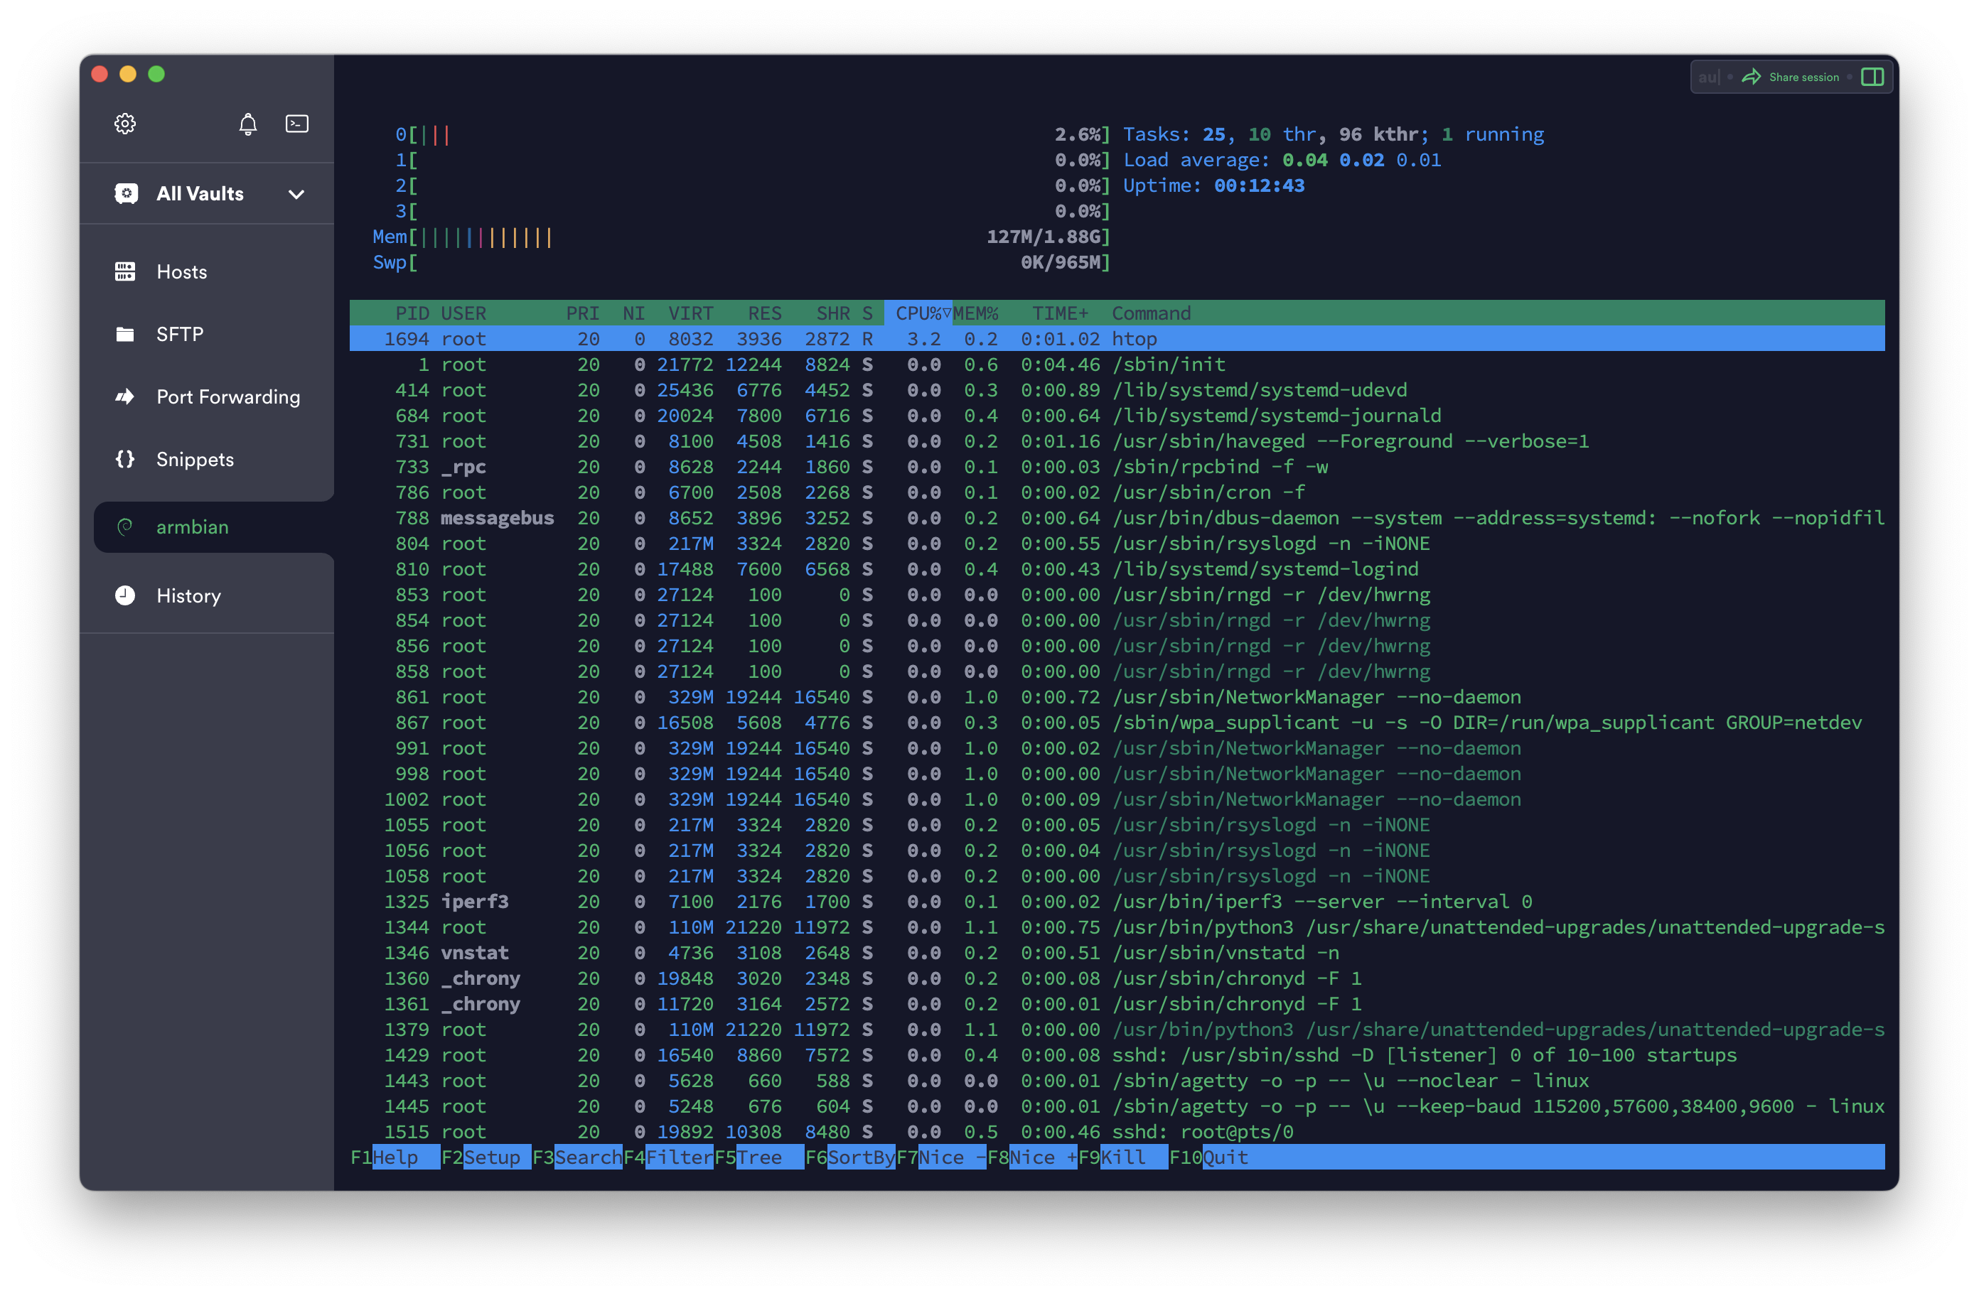Screen dimensions: 1979x1296
Task: Click the green share arrow icon
Action: (x=1752, y=75)
